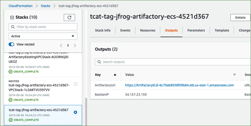Click the stack list vertical scrollbar
Image resolution: width=251 pixels, height=126 pixels.
click(86, 112)
